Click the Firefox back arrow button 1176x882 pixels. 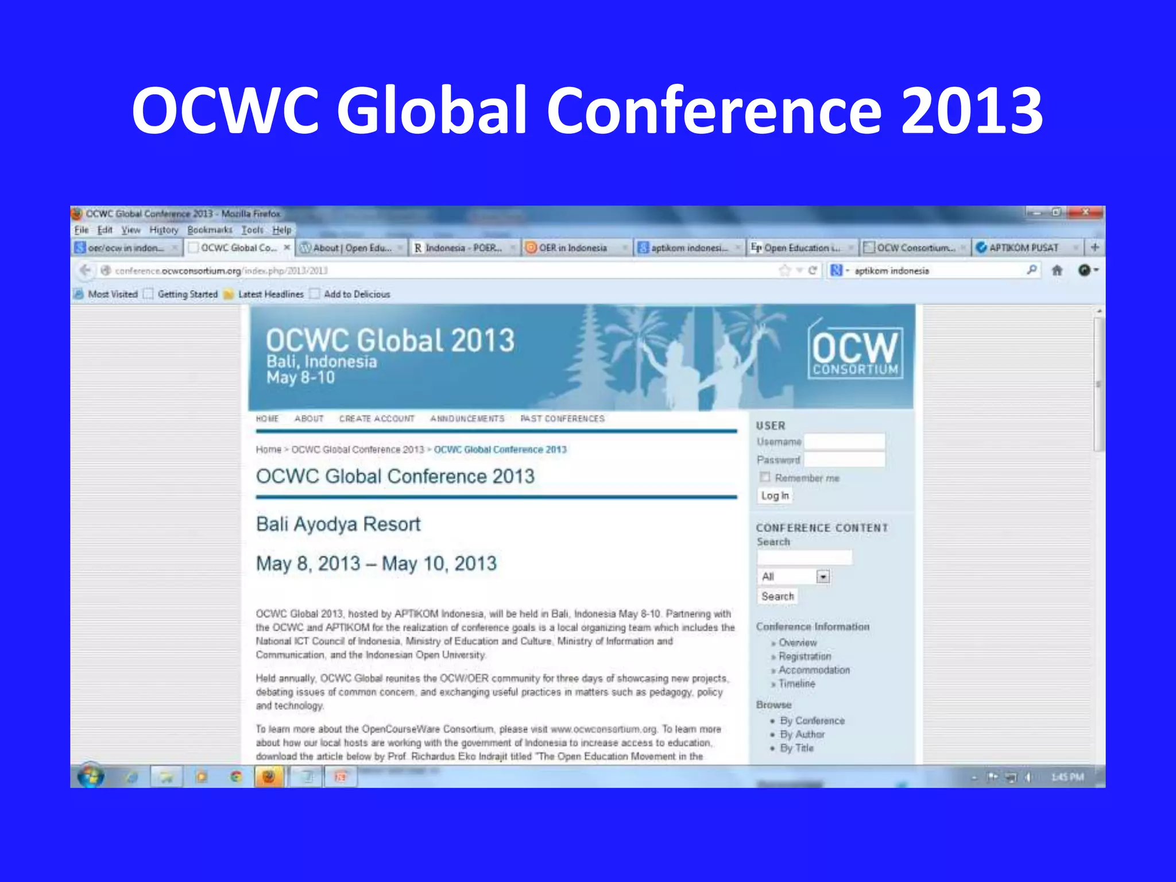(86, 270)
